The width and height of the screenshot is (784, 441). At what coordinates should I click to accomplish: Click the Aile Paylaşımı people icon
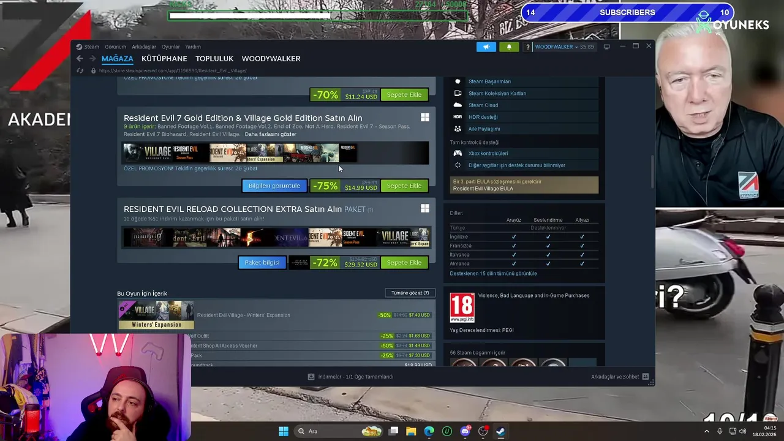[458, 129]
